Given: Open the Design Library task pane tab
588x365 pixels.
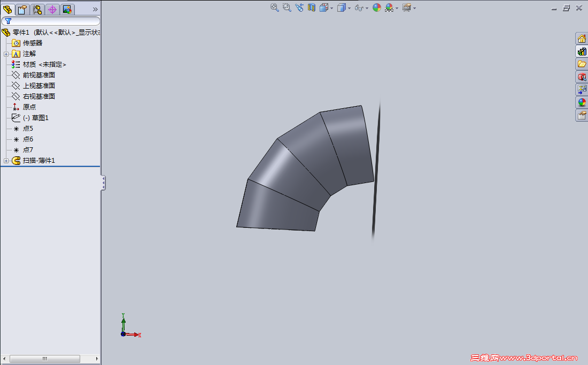Looking at the screenshot, I should 582,51.
